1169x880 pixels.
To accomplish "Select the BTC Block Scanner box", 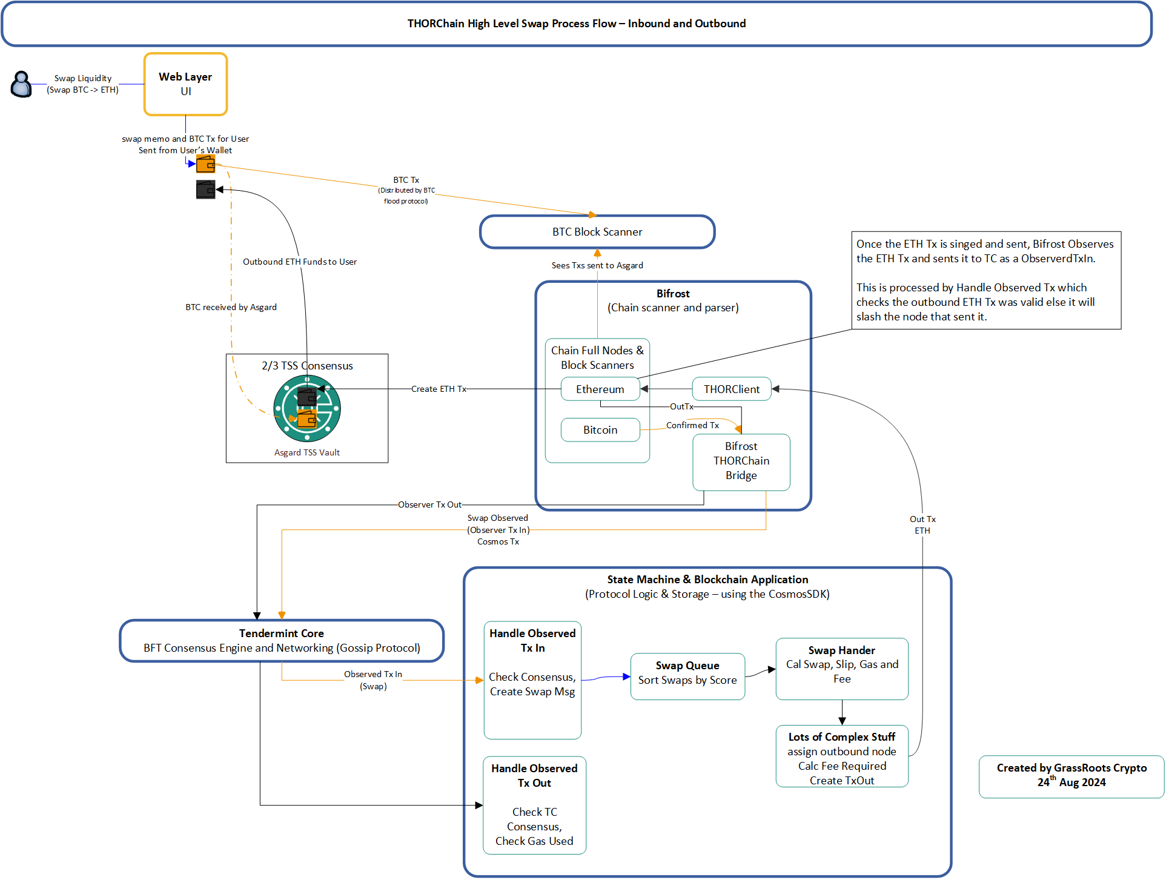I will (x=597, y=232).
